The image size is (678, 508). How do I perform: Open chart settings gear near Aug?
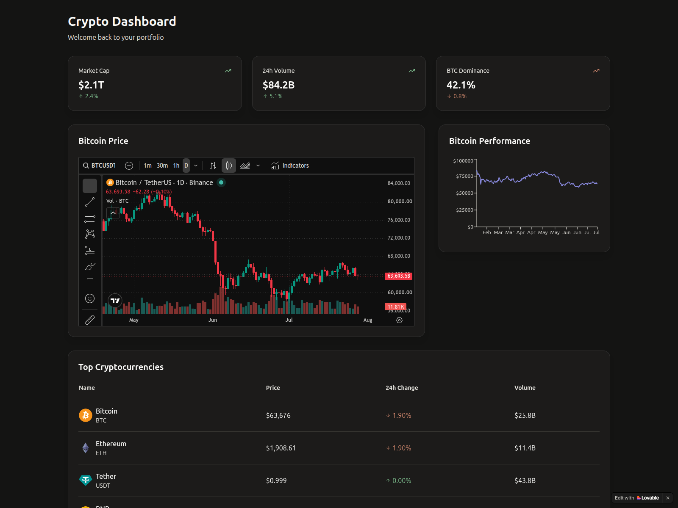tap(399, 320)
